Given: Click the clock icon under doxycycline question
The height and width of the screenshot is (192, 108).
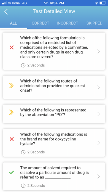Looking at the screenshot, I should 23,152.
